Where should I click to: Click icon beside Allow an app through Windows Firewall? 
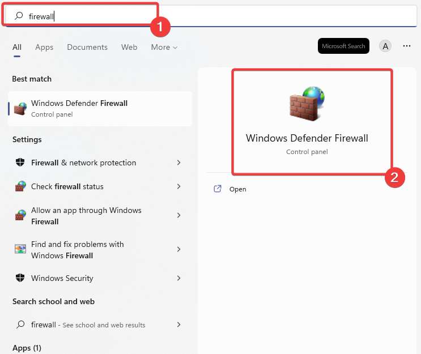[20, 215]
